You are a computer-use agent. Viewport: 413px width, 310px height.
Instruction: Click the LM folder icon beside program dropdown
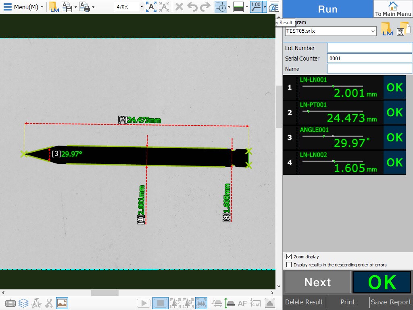pyautogui.click(x=387, y=29)
